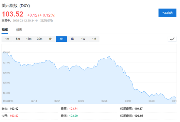Choose the 15m timeframe

point(29,39)
